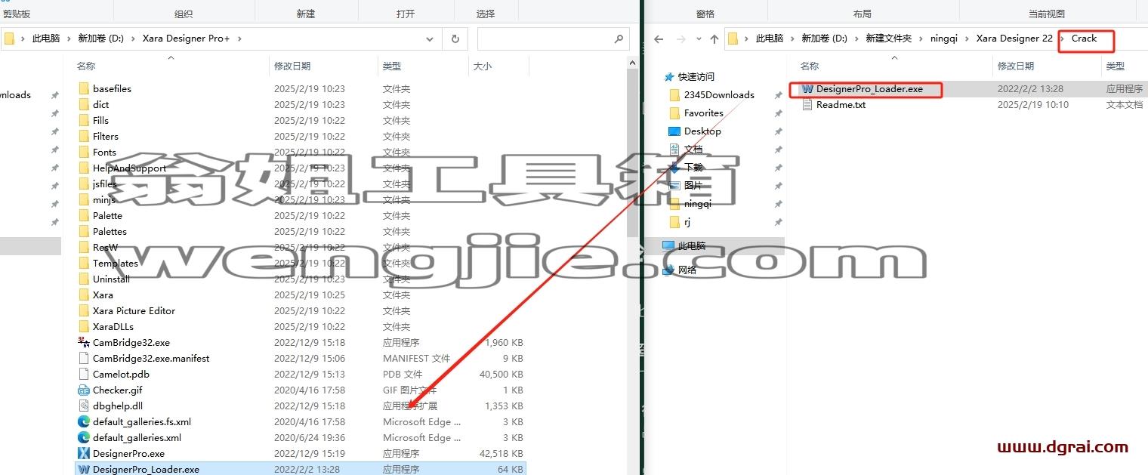Go back in the right Explorer window
Image resolution: width=1148 pixels, height=475 pixels.
click(659, 39)
